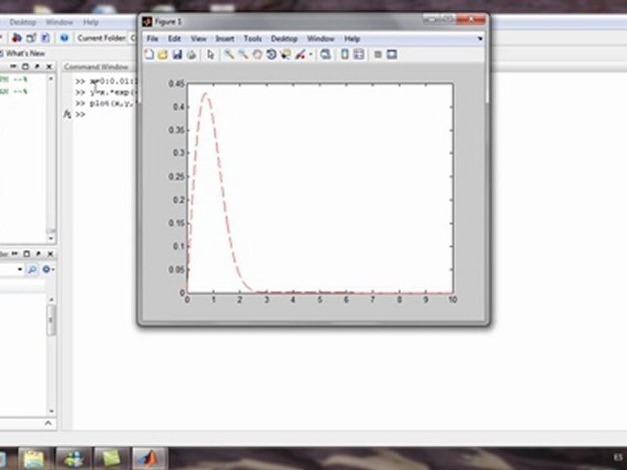The height and width of the screenshot is (470, 627).
Task: Create a new figure in Figure 1 toolbar
Action: [149, 54]
